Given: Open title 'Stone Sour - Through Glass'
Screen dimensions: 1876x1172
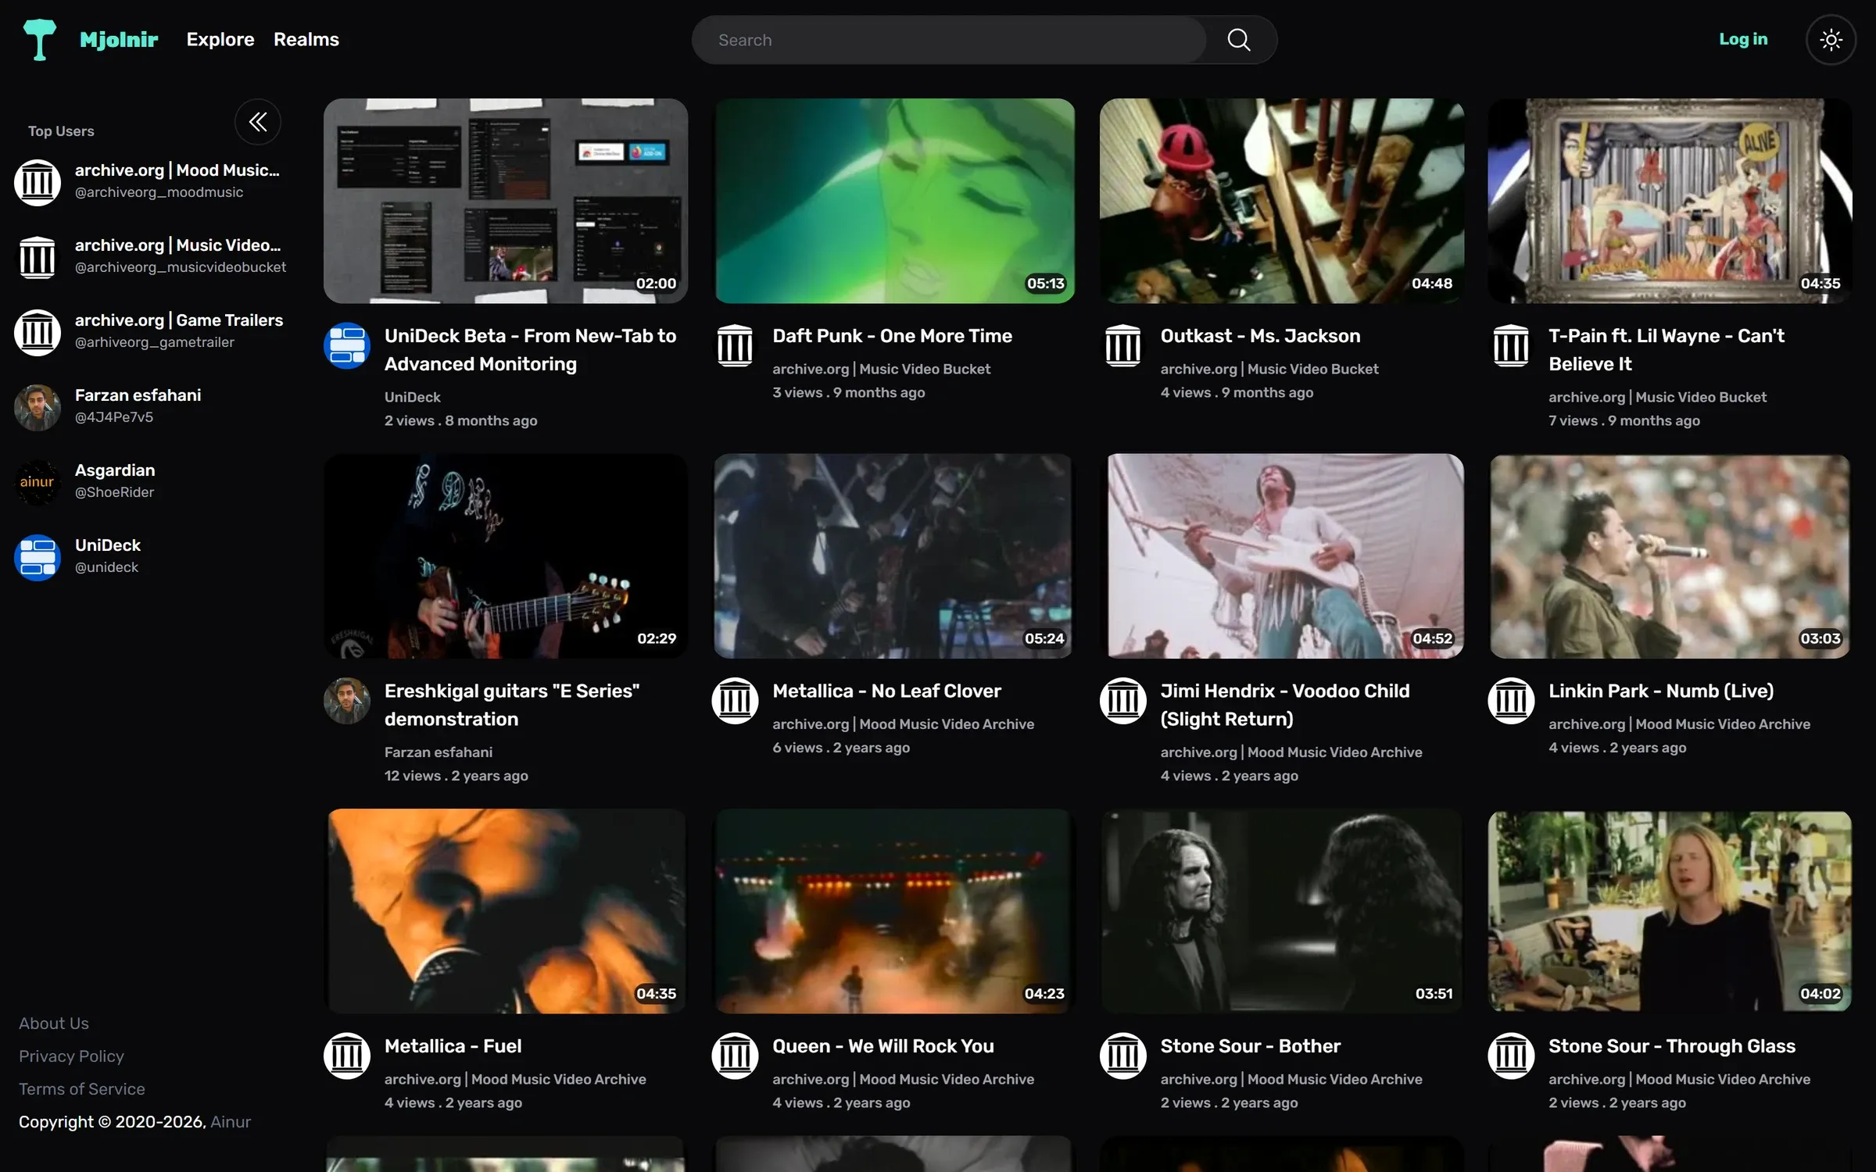Looking at the screenshot, I should tap(1672, 1046).
